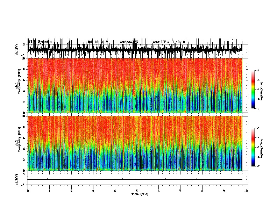Click the '2' tick on ch.2 frequency axis
This screenshot has width=277, height=214.
click(x=24, y=160)
